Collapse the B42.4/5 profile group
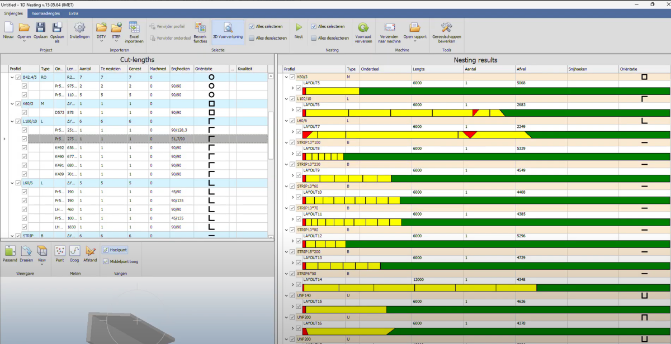671x344 pixels. click(11, 78)
